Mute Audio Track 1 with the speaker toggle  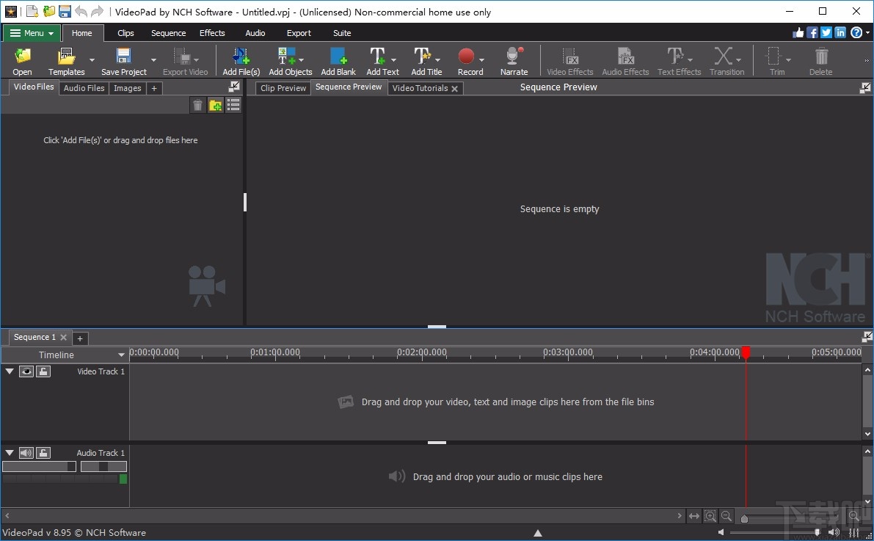(x=26, y=452)
